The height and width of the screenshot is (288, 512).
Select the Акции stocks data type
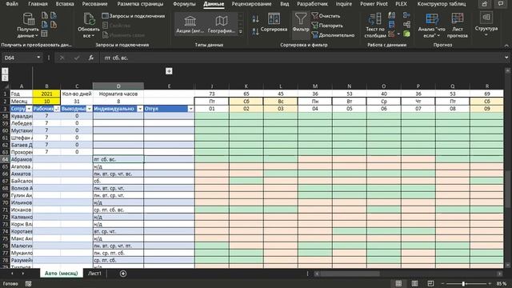[x=190, y=24]
